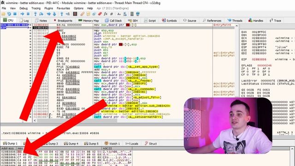This screenshot has width=295, height=166.
Task: Switch to the Source tab
Action: pos(189,20)
